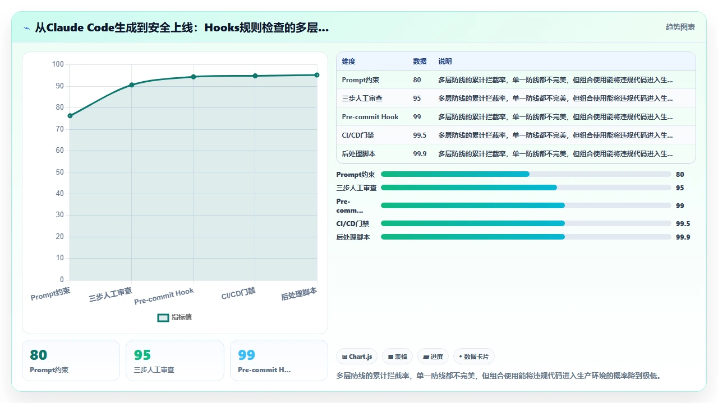Click the 趋势图表 label in header
The image size is (718, 403).
(x=680, y=27)
